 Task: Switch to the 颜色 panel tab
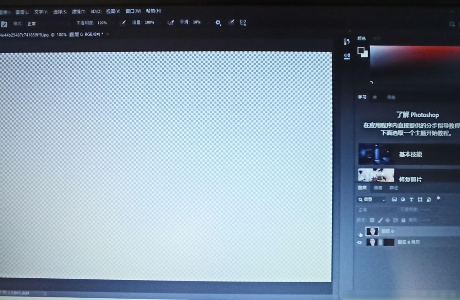click(x=361, y=38)
